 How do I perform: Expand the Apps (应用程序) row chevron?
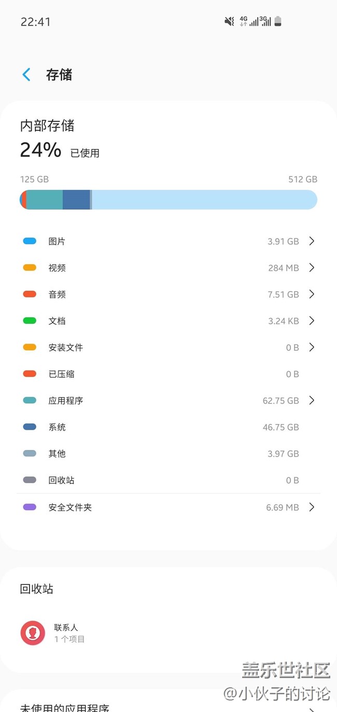312,401
